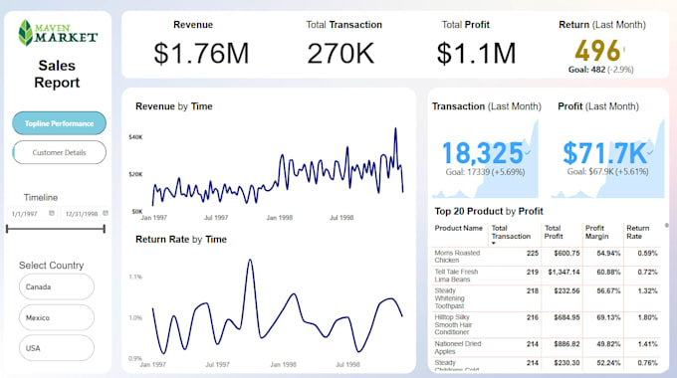Click $232.56 total profit cell
This screenshot has height=378, width=677.
pyautogui.click(x=566, y=290)
